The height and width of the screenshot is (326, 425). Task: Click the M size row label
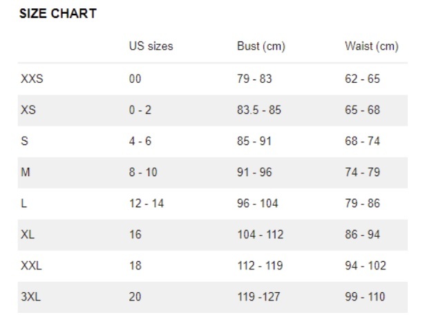pos(26,173)
